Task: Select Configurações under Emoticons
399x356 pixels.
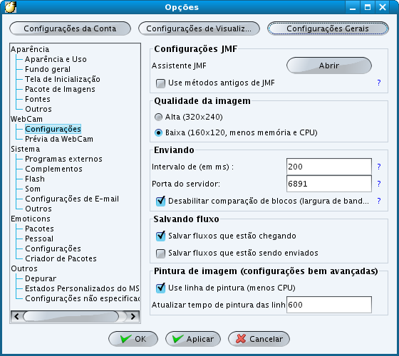Action: pos(53,248)
